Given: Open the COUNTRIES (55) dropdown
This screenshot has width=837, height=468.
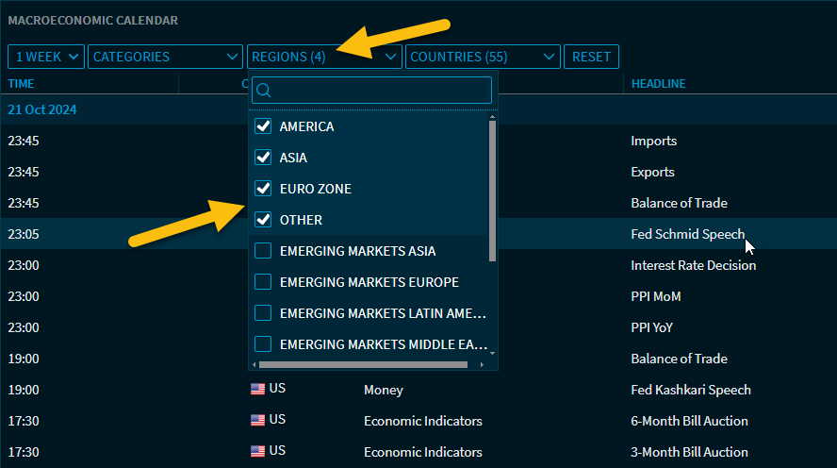Looking at the screenshot, I should click(483, 57).
